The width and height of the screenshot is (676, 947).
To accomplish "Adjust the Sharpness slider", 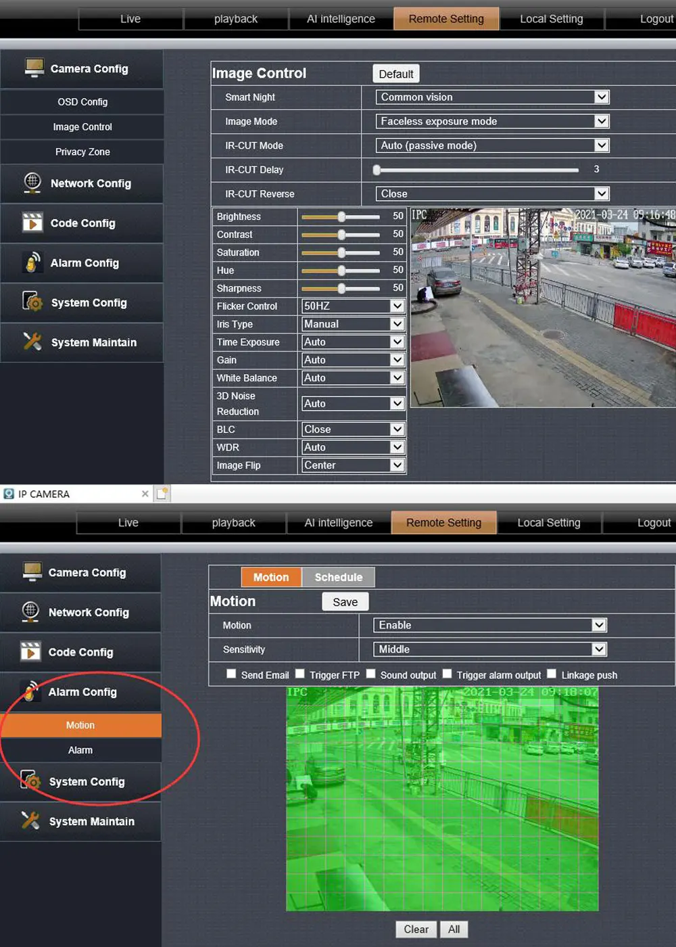I will tap(341, 288).
